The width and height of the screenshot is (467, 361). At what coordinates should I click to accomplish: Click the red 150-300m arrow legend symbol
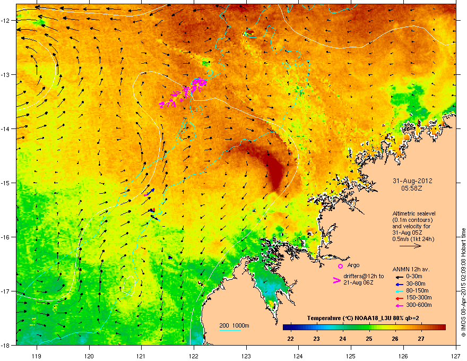tap(399, 298)
